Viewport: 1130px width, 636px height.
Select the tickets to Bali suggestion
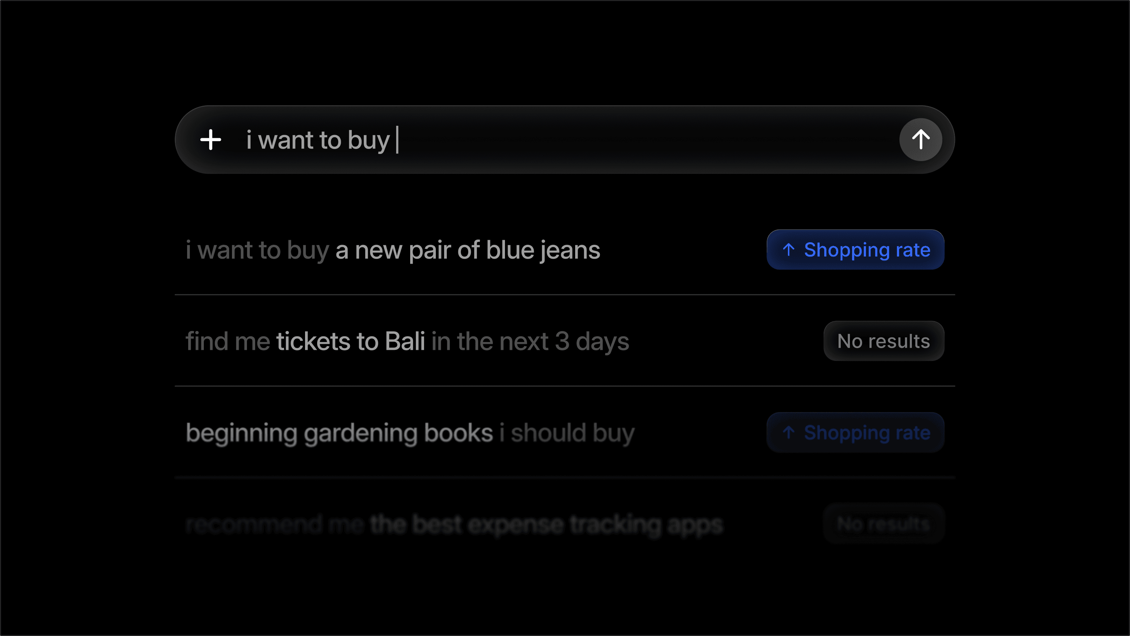click(x=407, y=341)
